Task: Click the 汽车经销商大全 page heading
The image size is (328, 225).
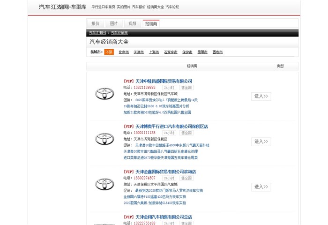Action: (x=109, y=42)
